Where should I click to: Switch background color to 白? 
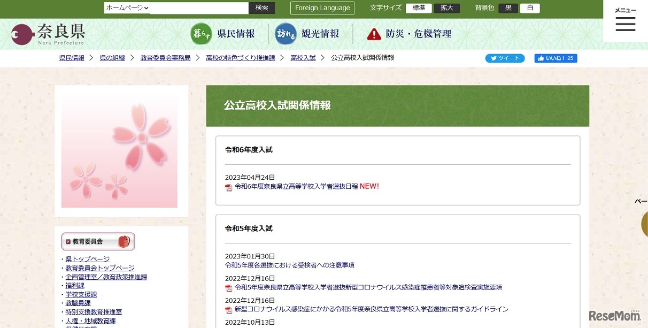point(530,8)
